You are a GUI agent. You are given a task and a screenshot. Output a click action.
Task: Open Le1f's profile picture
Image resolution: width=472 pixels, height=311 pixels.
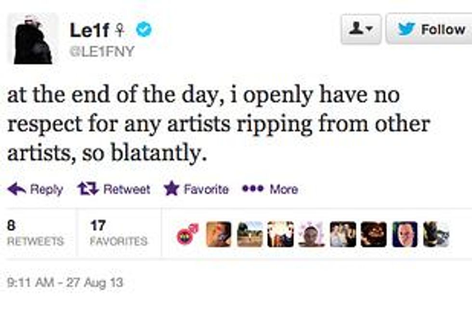[33, 39]
